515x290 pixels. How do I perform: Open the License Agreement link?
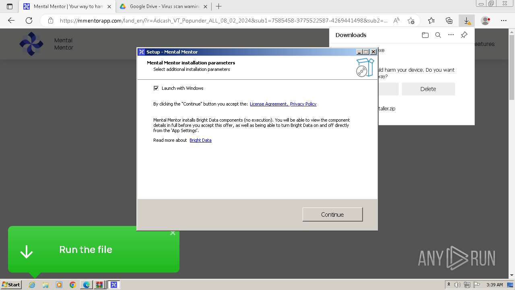(269, 104)
